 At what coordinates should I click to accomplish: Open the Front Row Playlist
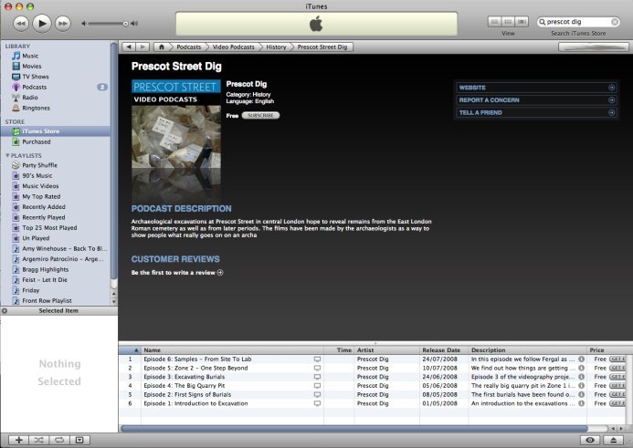[47, 301]
